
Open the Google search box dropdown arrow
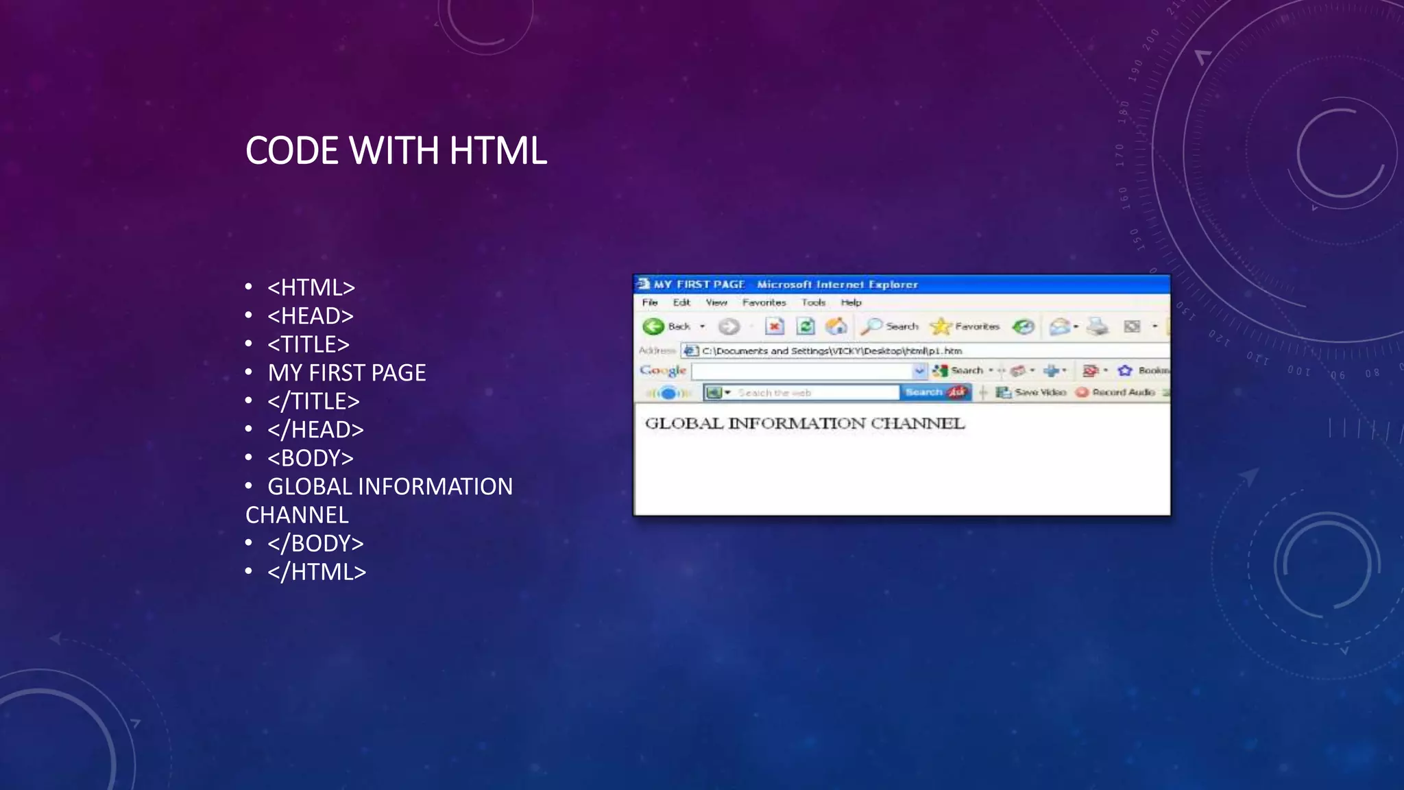(919, 371)
